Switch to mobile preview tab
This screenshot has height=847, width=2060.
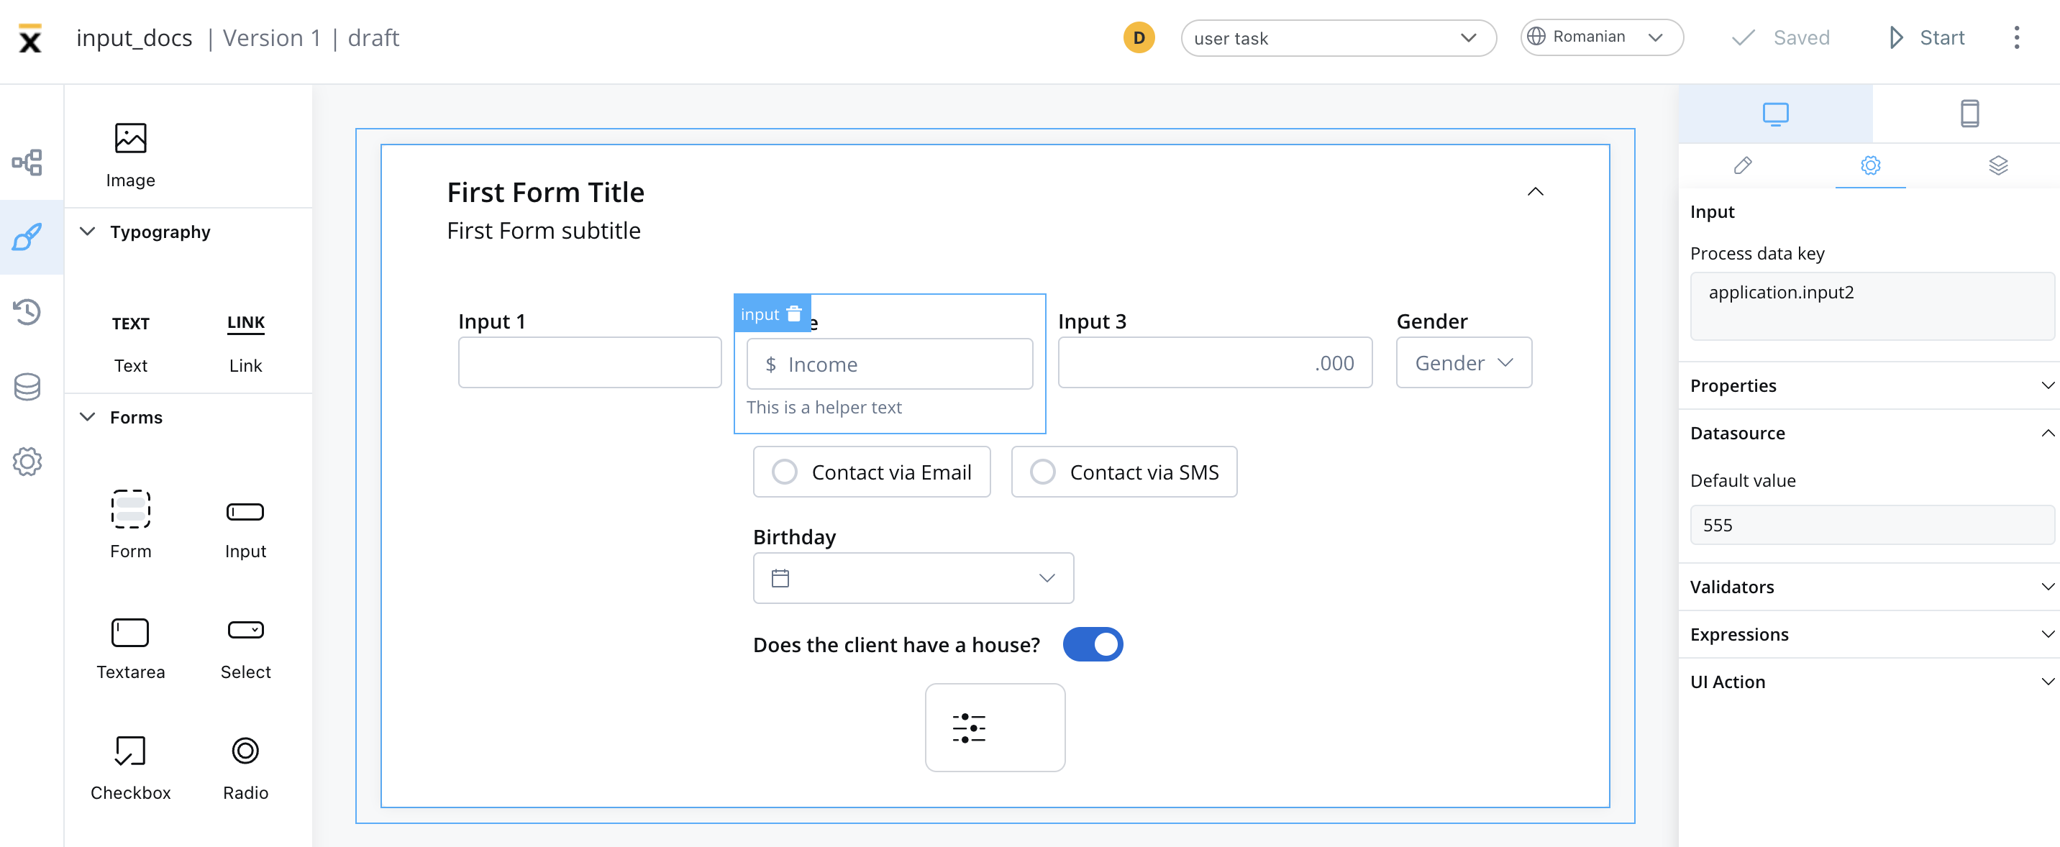pyautogui.click(x=1969, y=114)
